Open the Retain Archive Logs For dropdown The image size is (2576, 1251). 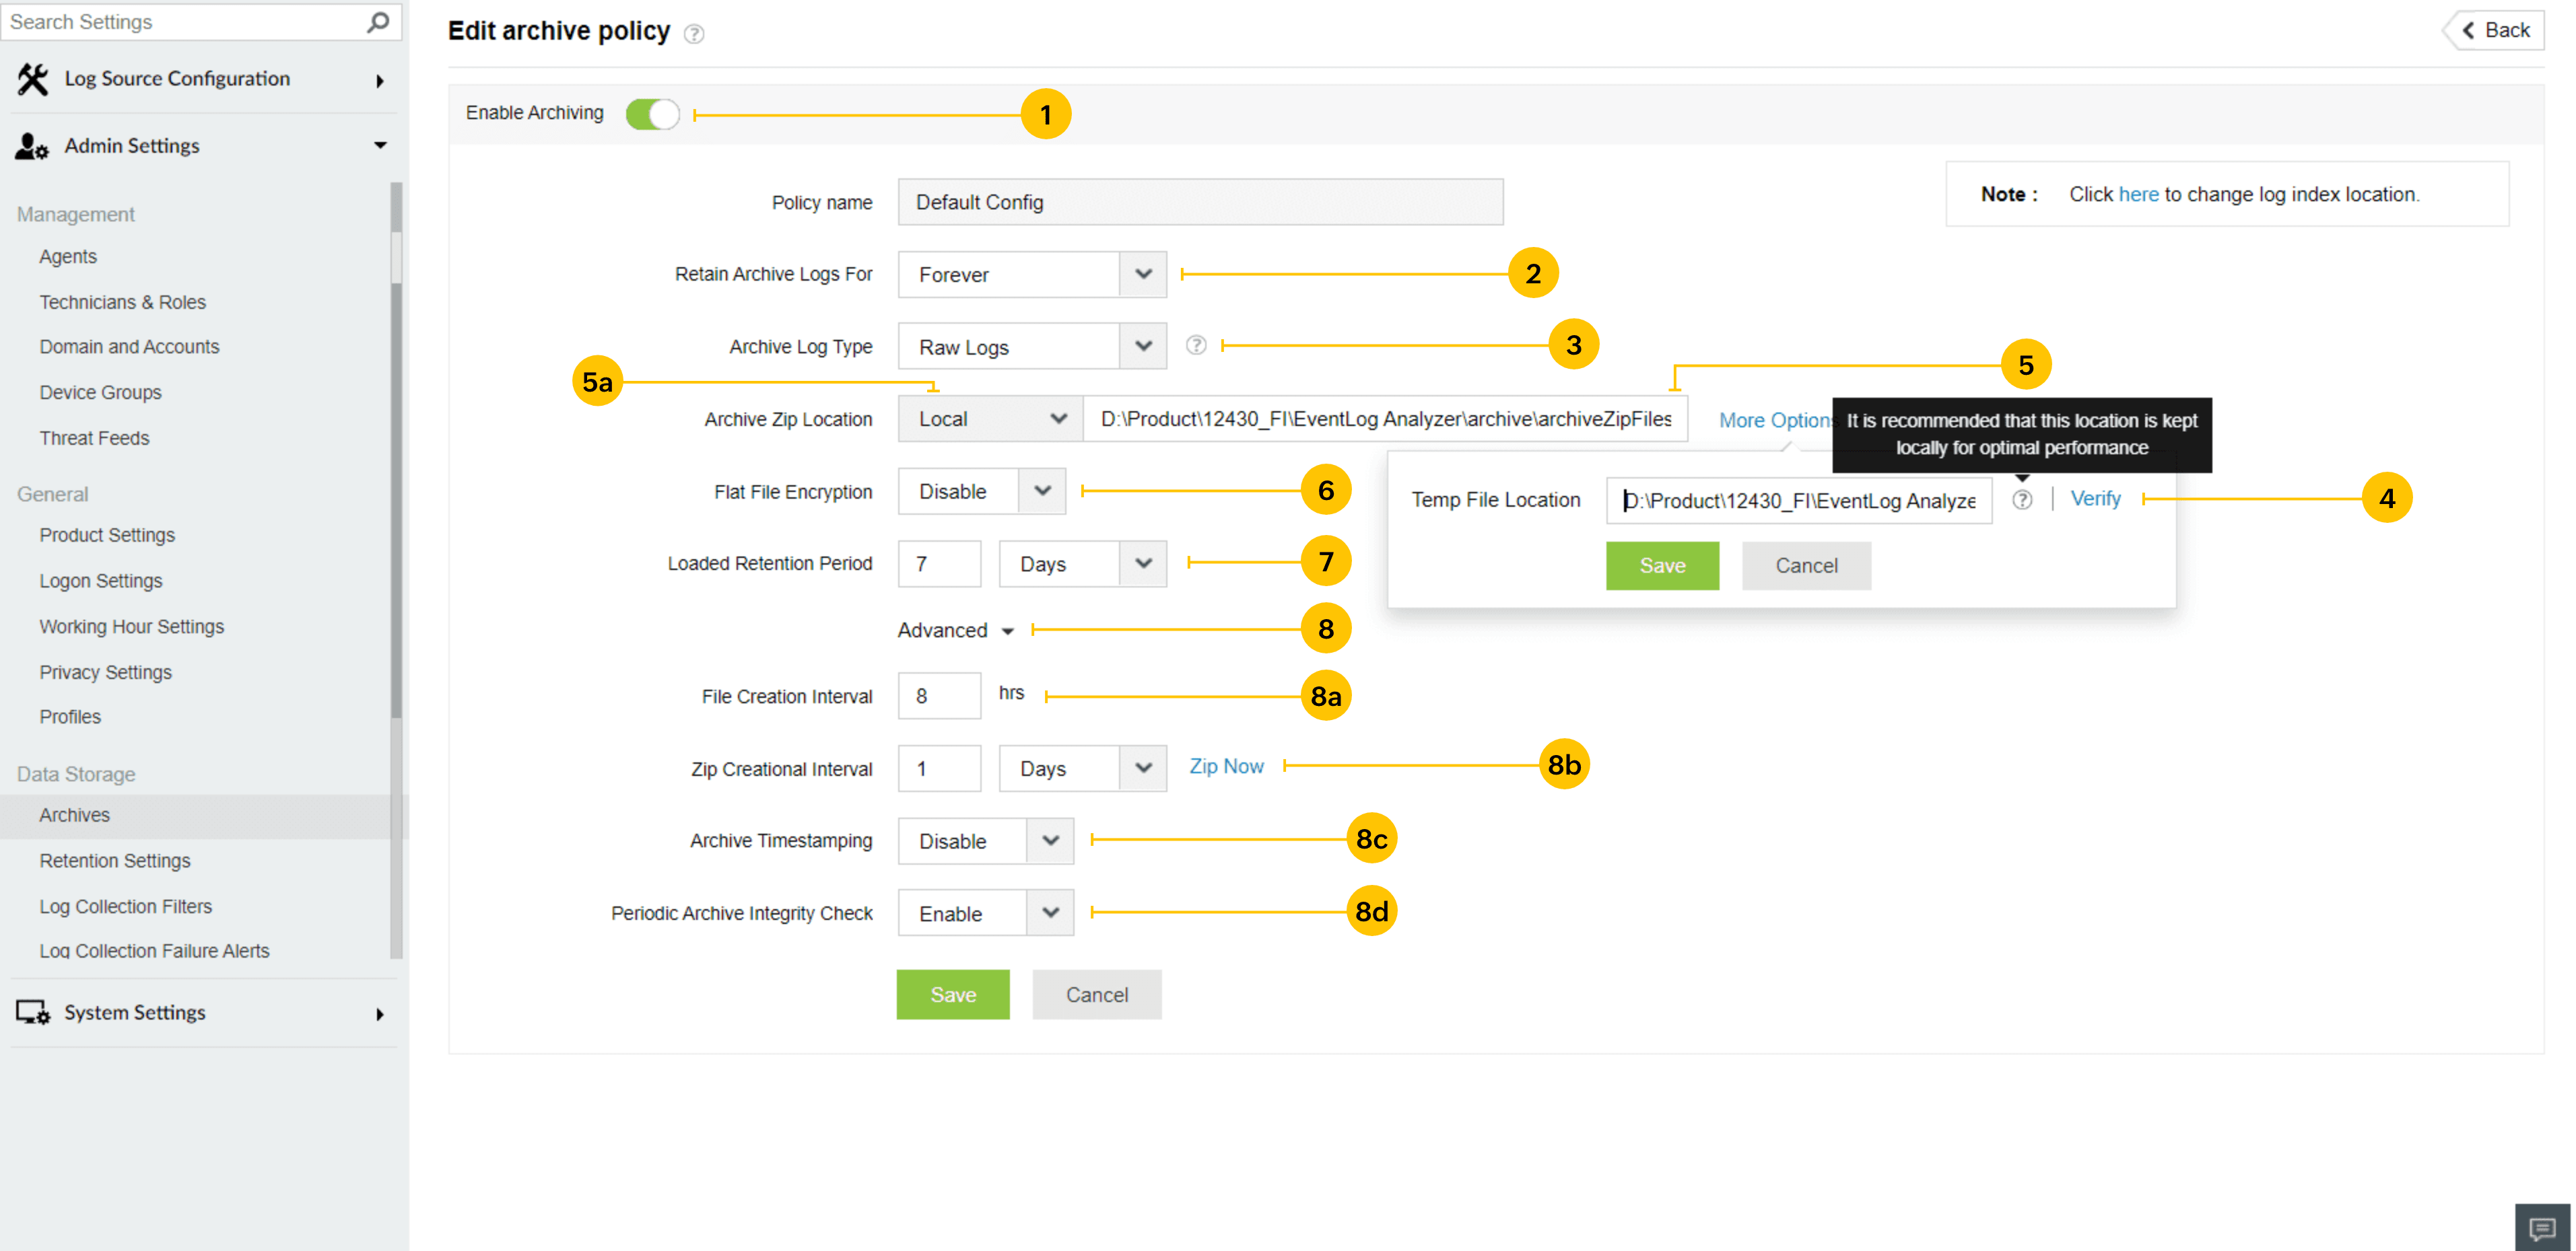pyautogui.click(x=1031, y=274)
